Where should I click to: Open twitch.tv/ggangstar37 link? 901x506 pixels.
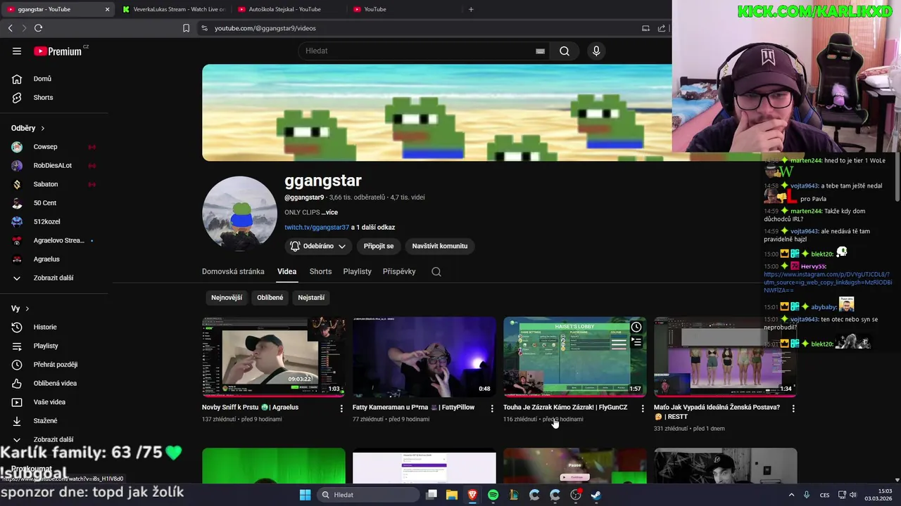pyautogui.click(x=317, y=228)
